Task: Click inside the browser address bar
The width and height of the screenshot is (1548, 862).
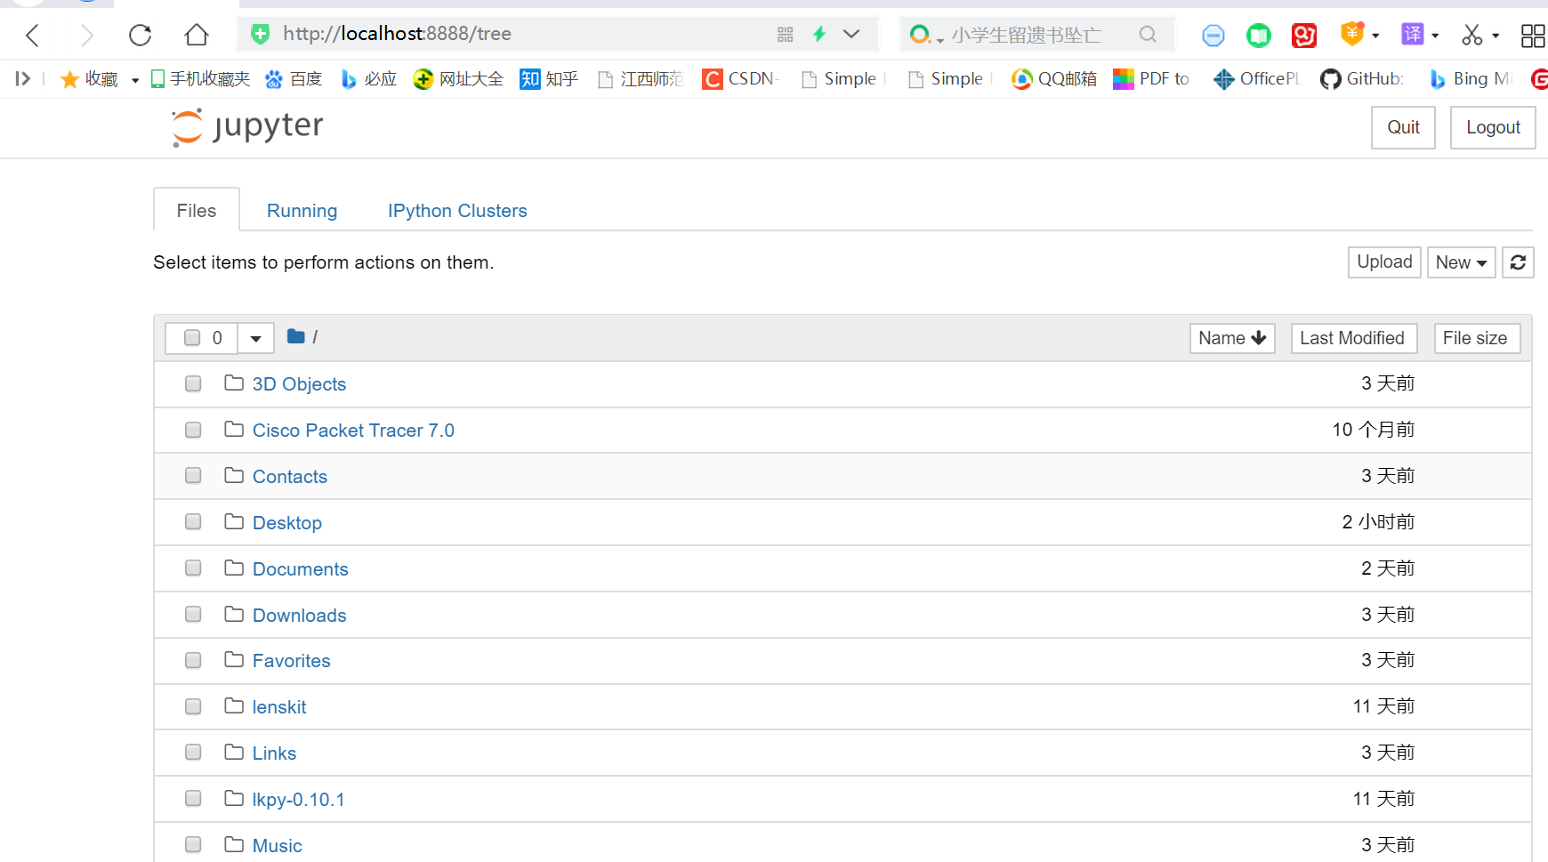Action: (x=534, y=34)
